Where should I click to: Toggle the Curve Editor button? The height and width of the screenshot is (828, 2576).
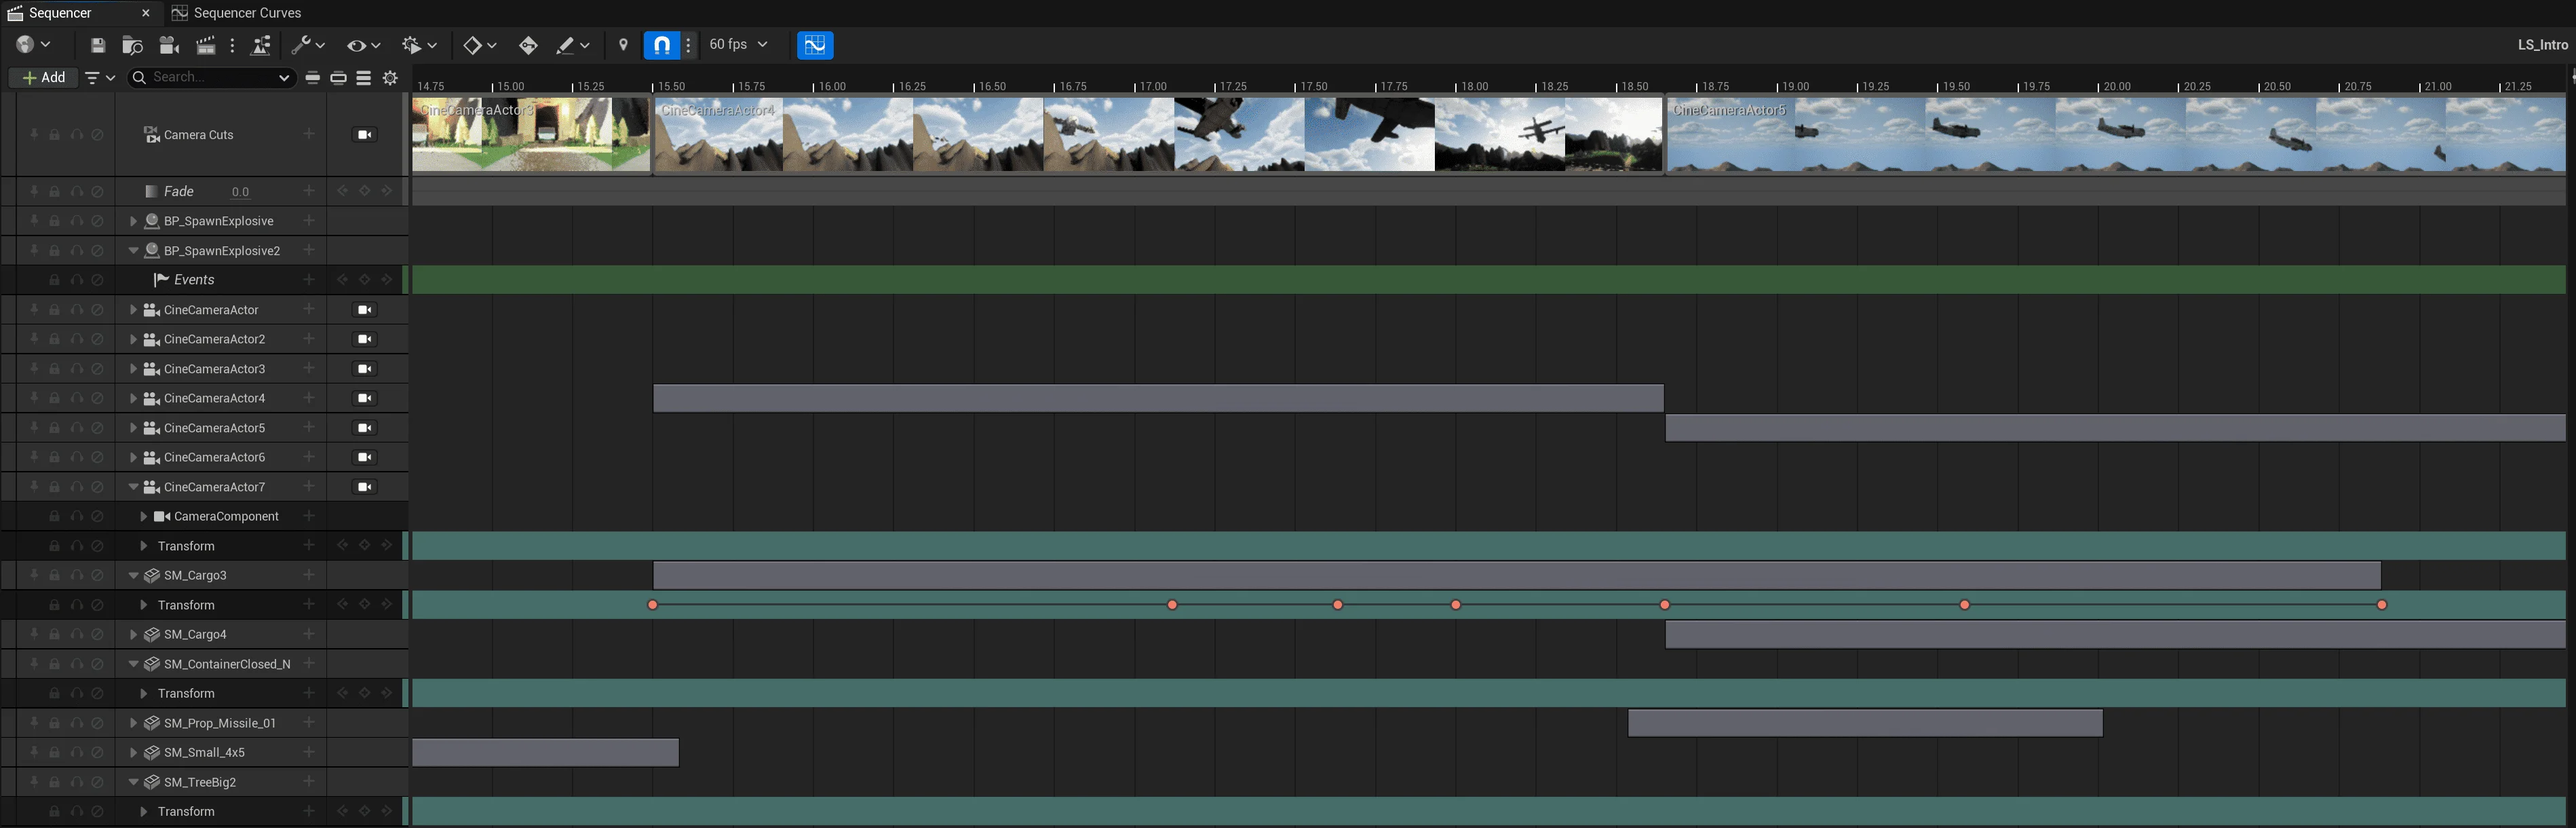coord(815,45)
